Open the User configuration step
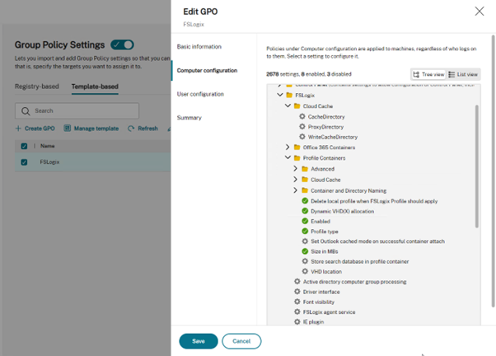496x356 pixels. click(x=200, y=94)
